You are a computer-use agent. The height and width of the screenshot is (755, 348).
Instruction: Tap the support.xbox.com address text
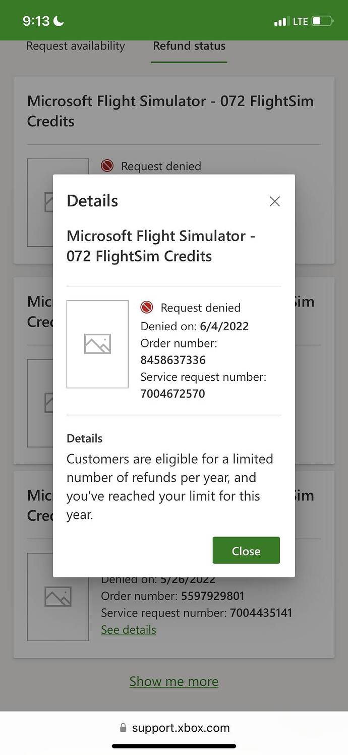(181, 728)
